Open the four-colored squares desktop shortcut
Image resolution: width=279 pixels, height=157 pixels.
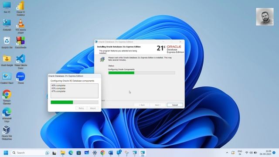(20, 43)
